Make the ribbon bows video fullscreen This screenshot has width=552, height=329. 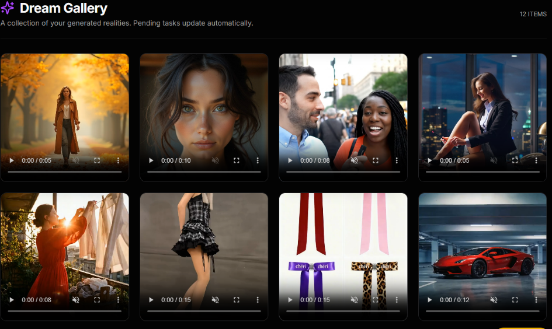[376, 300]
